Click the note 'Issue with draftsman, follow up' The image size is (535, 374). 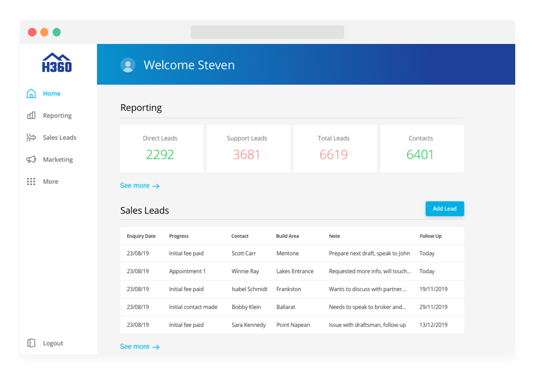[367, 325]
